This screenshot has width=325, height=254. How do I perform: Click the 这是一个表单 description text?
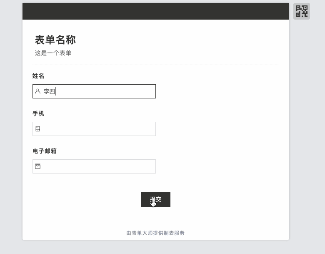pyautogui.click(x=53, y=53)
